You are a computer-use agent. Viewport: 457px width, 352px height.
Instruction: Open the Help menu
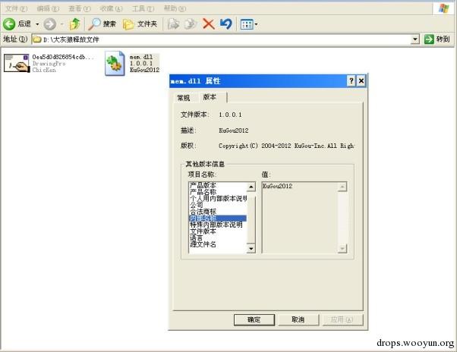[175, 9]
